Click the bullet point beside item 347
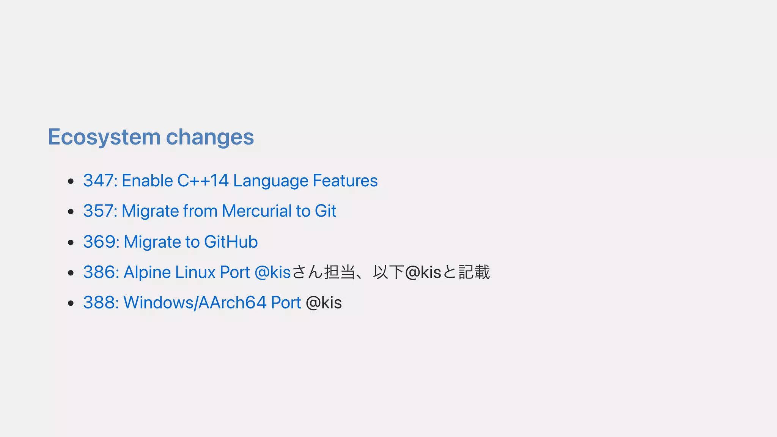 71,181
